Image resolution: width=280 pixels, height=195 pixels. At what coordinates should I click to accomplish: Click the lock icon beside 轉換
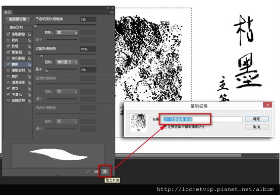(29, 64)
